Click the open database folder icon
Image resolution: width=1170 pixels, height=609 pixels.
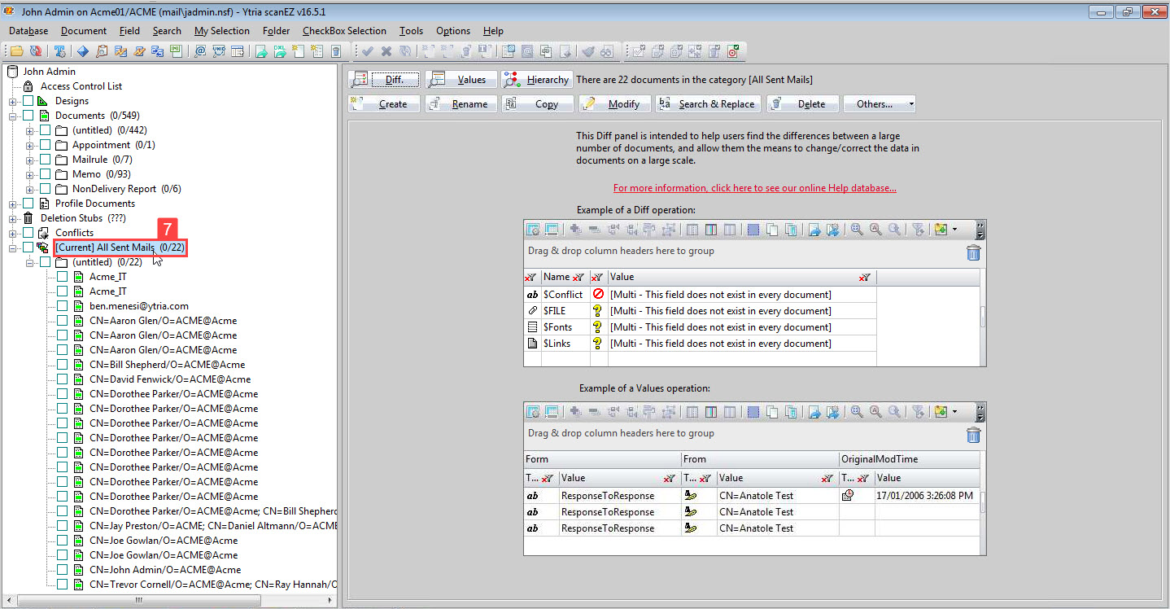pyautogui.click(x=16, y=51)
